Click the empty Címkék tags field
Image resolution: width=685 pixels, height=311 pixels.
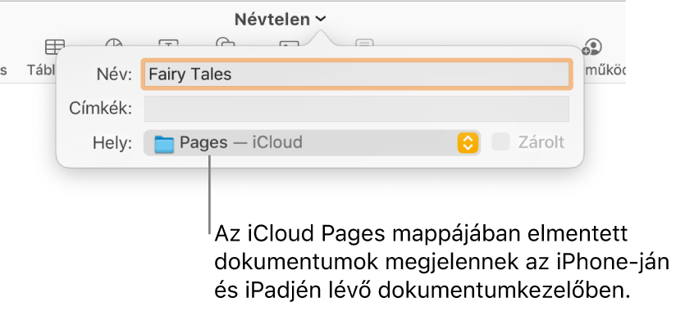357,109
